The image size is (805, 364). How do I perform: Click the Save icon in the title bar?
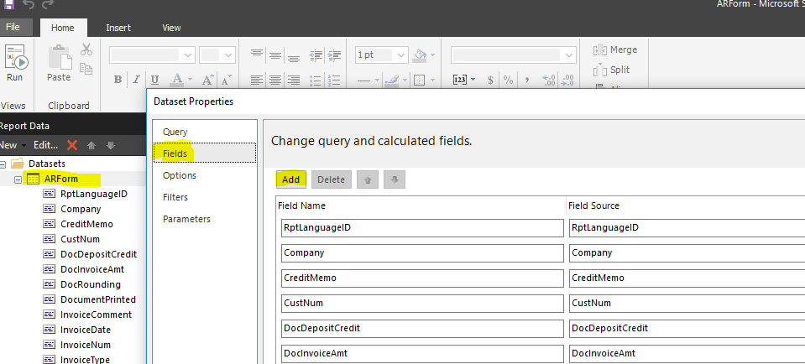(x=9, y=4)
